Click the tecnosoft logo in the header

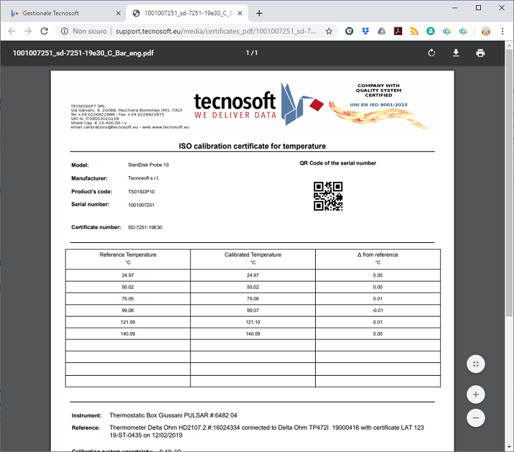pyautogui.click(x=259, y=104)
